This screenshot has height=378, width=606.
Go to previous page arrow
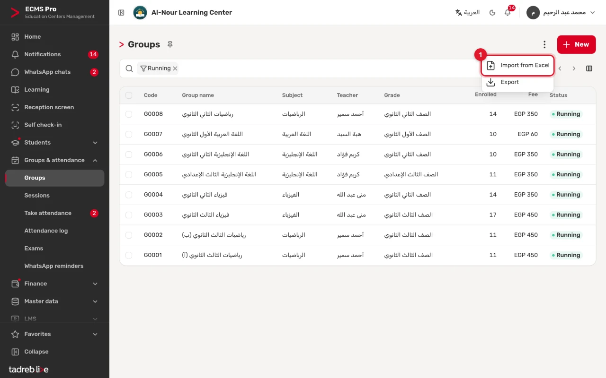pos(560,69)
